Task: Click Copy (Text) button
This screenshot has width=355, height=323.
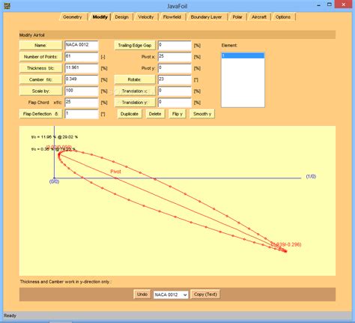Action: click(205, 295)
